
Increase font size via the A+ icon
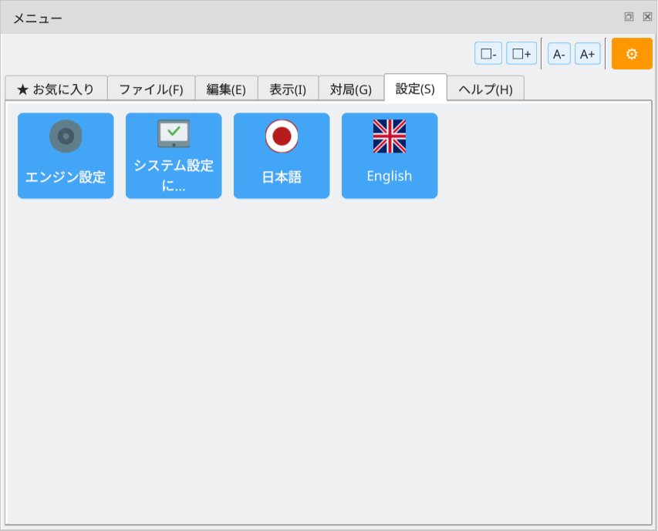coord(587,53)
